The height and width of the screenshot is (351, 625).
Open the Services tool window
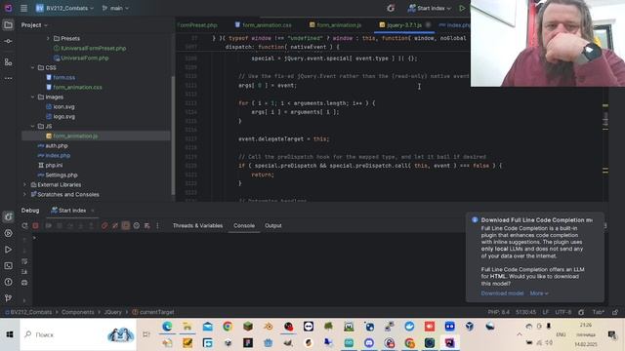8,233
